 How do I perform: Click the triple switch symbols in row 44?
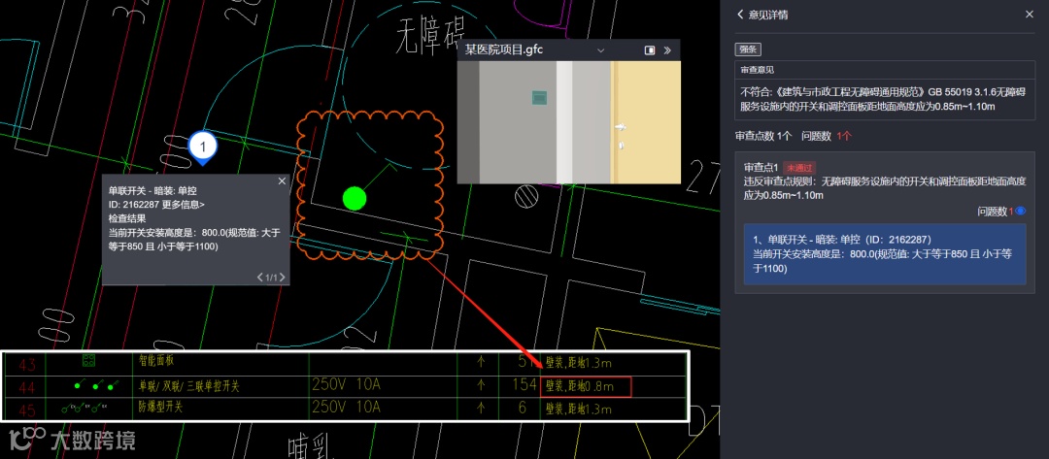tap(97, 385)
